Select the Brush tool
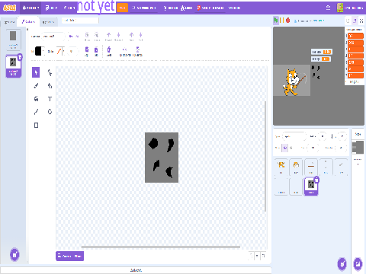The height and width of the screenshot is (274, 366). click(x=36, y=86)
